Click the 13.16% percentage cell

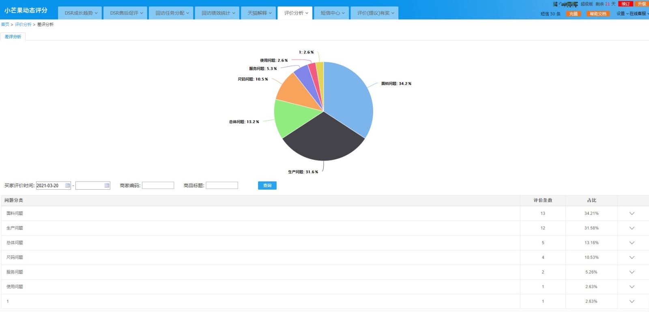(591, 243)
